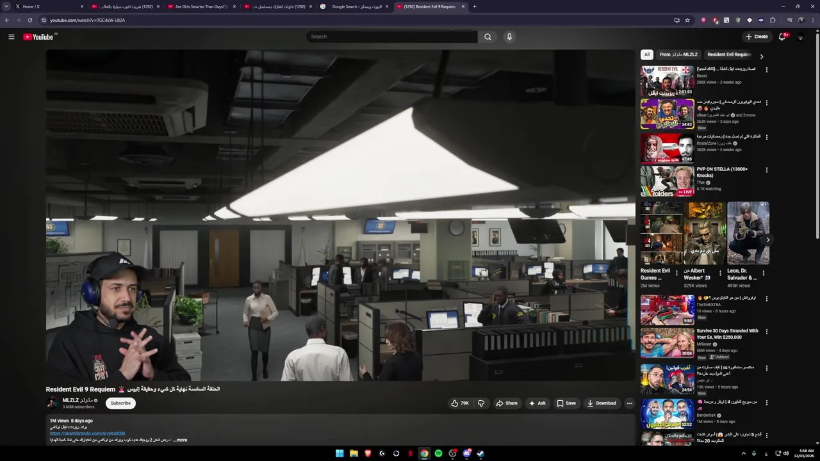This screenshot has width=820, height=461.
Task: Go back in browser history
Action: [7, 20]
